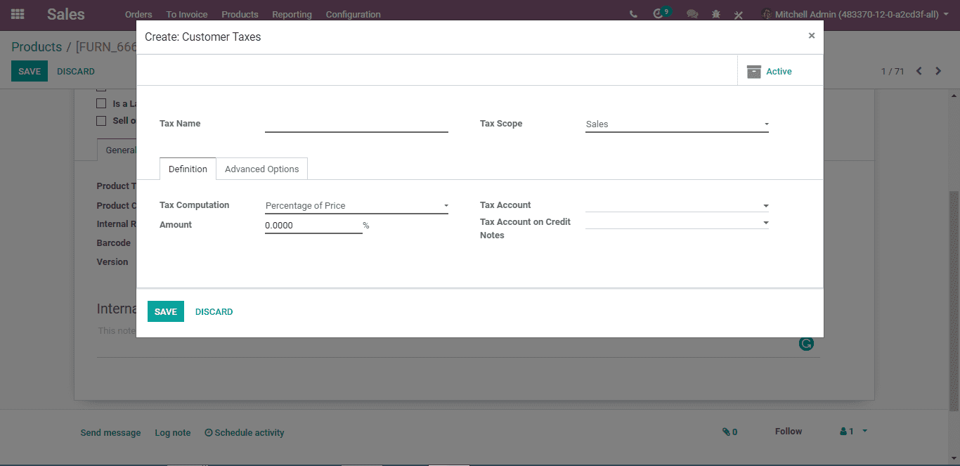Viewport: 960px width, 466px height.
Task: Toggle the Is a La... checkbox
Action: tap(101, 103)
